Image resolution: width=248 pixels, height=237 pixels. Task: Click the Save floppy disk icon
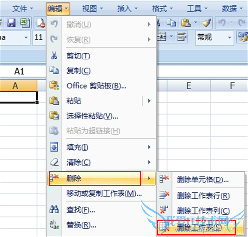point(11,23)
